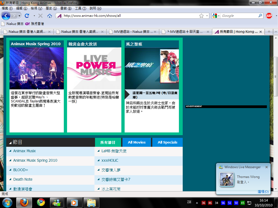Click the Animax site favicon in URL bar
Viewport: 278px width, 208px height.
(59, 16)
